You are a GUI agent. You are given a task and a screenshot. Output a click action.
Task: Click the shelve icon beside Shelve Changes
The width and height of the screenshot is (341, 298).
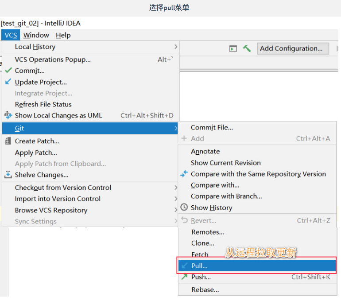(8, 174)
